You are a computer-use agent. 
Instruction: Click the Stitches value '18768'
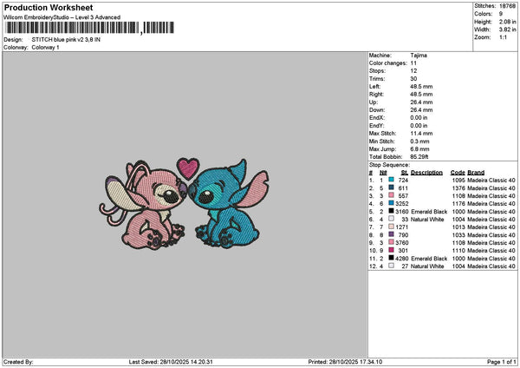507,6
